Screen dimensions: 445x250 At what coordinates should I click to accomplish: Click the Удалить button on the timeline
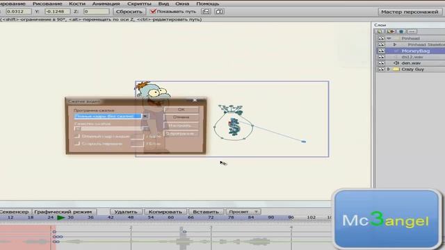(x=126, y=212)
